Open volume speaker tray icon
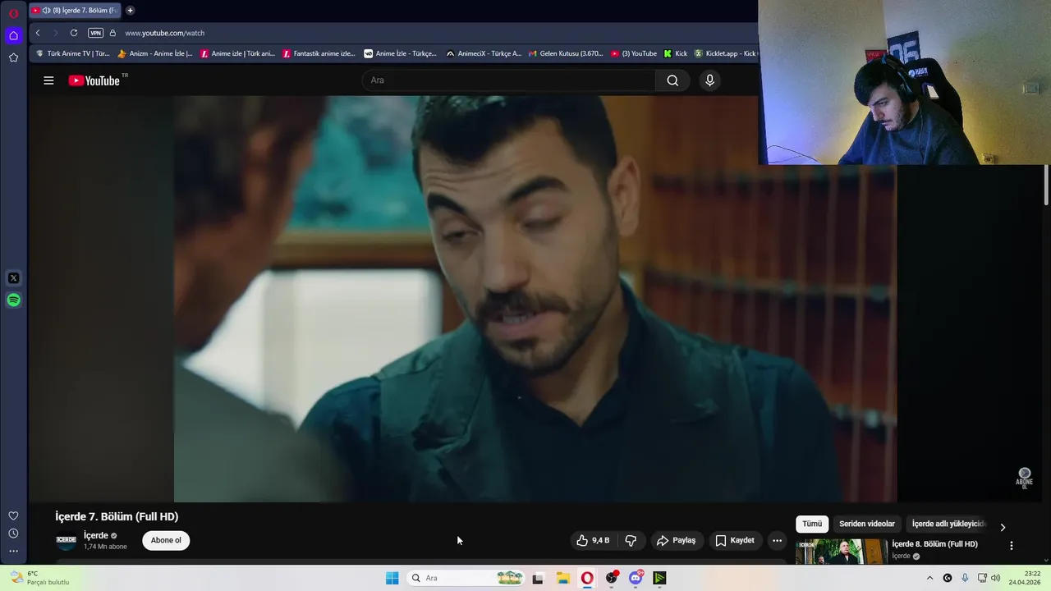 [x=996, y=578]
